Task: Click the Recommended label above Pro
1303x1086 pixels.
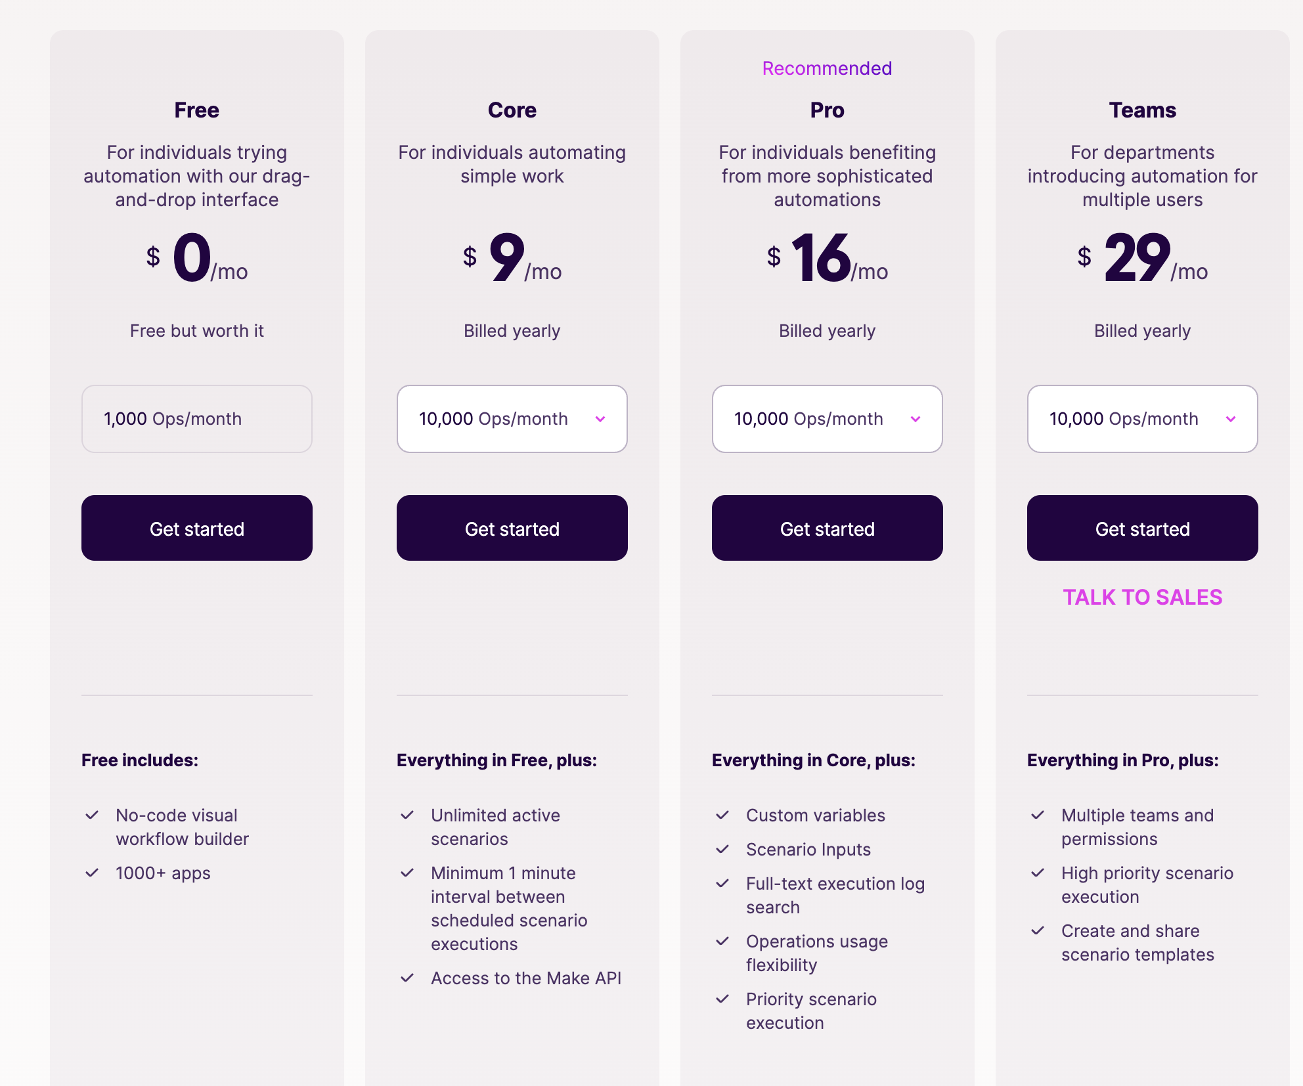Action: (x=827, y=68)
